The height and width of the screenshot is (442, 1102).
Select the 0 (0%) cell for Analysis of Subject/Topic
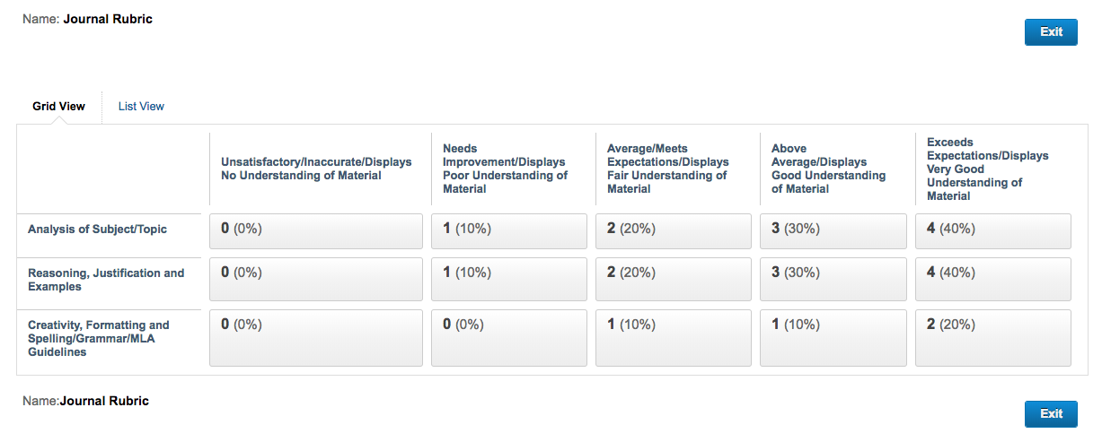[x=316, y=231]
